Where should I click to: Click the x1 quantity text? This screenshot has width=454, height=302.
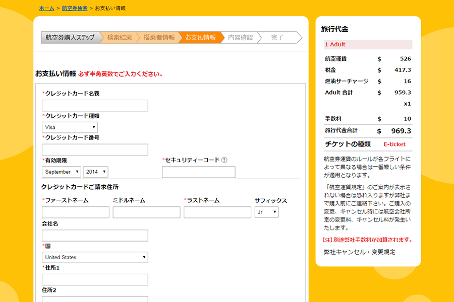tap(407, 104)
